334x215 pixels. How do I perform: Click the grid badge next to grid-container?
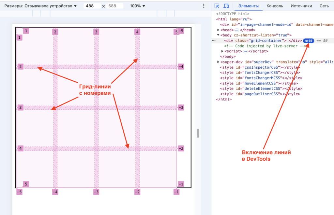pos(309,40)
